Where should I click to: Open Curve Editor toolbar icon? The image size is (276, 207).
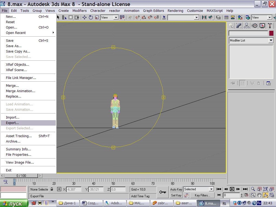[226, 18]
